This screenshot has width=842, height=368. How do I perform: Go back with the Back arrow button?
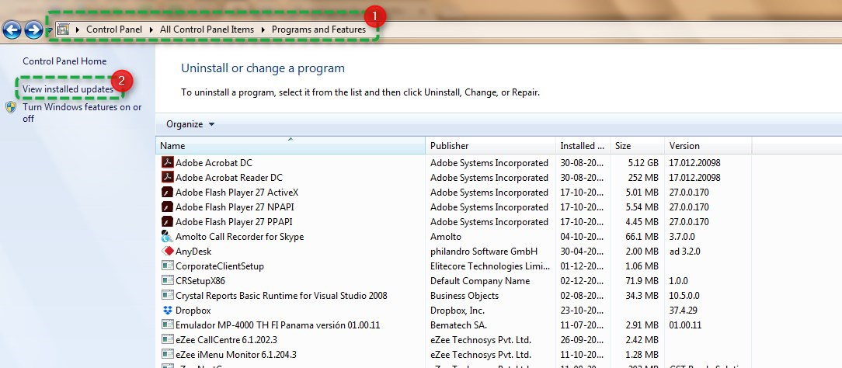12,30
